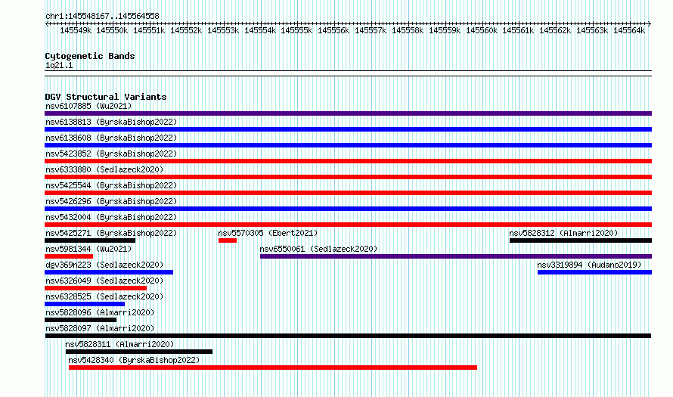Click the 145552k ruler tick label

click(186, 30)
